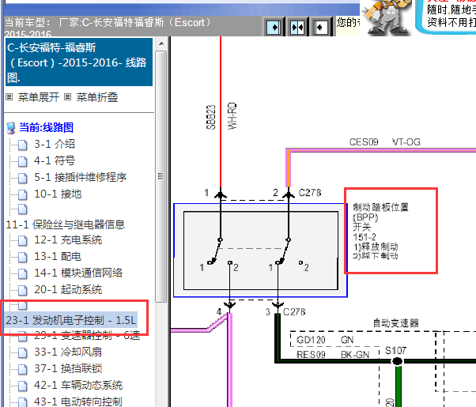Click the 当前:线路图 heading link

(46, 127)
